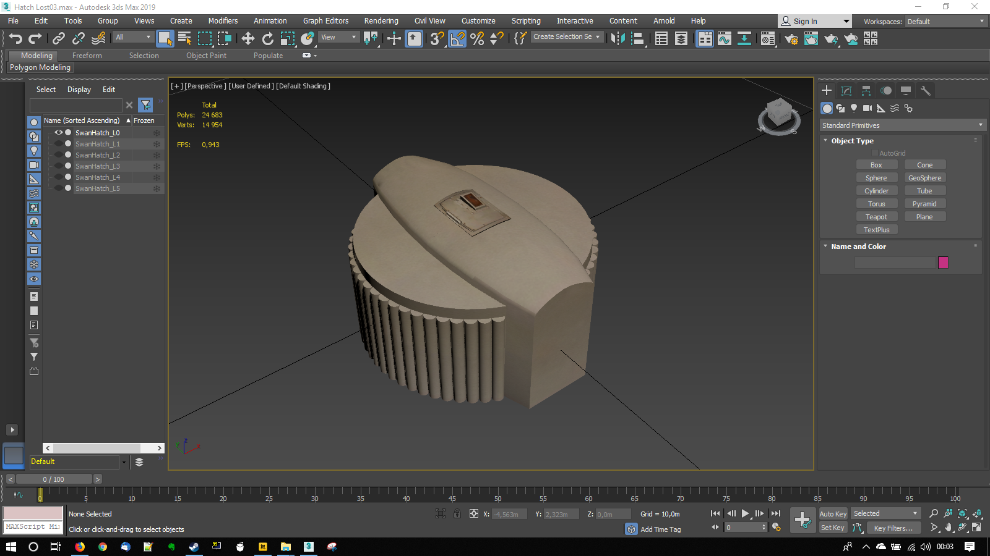
Task: Toggle the freeze snowflake for SwanHatch_L0
Action: (x=157, y=133)
